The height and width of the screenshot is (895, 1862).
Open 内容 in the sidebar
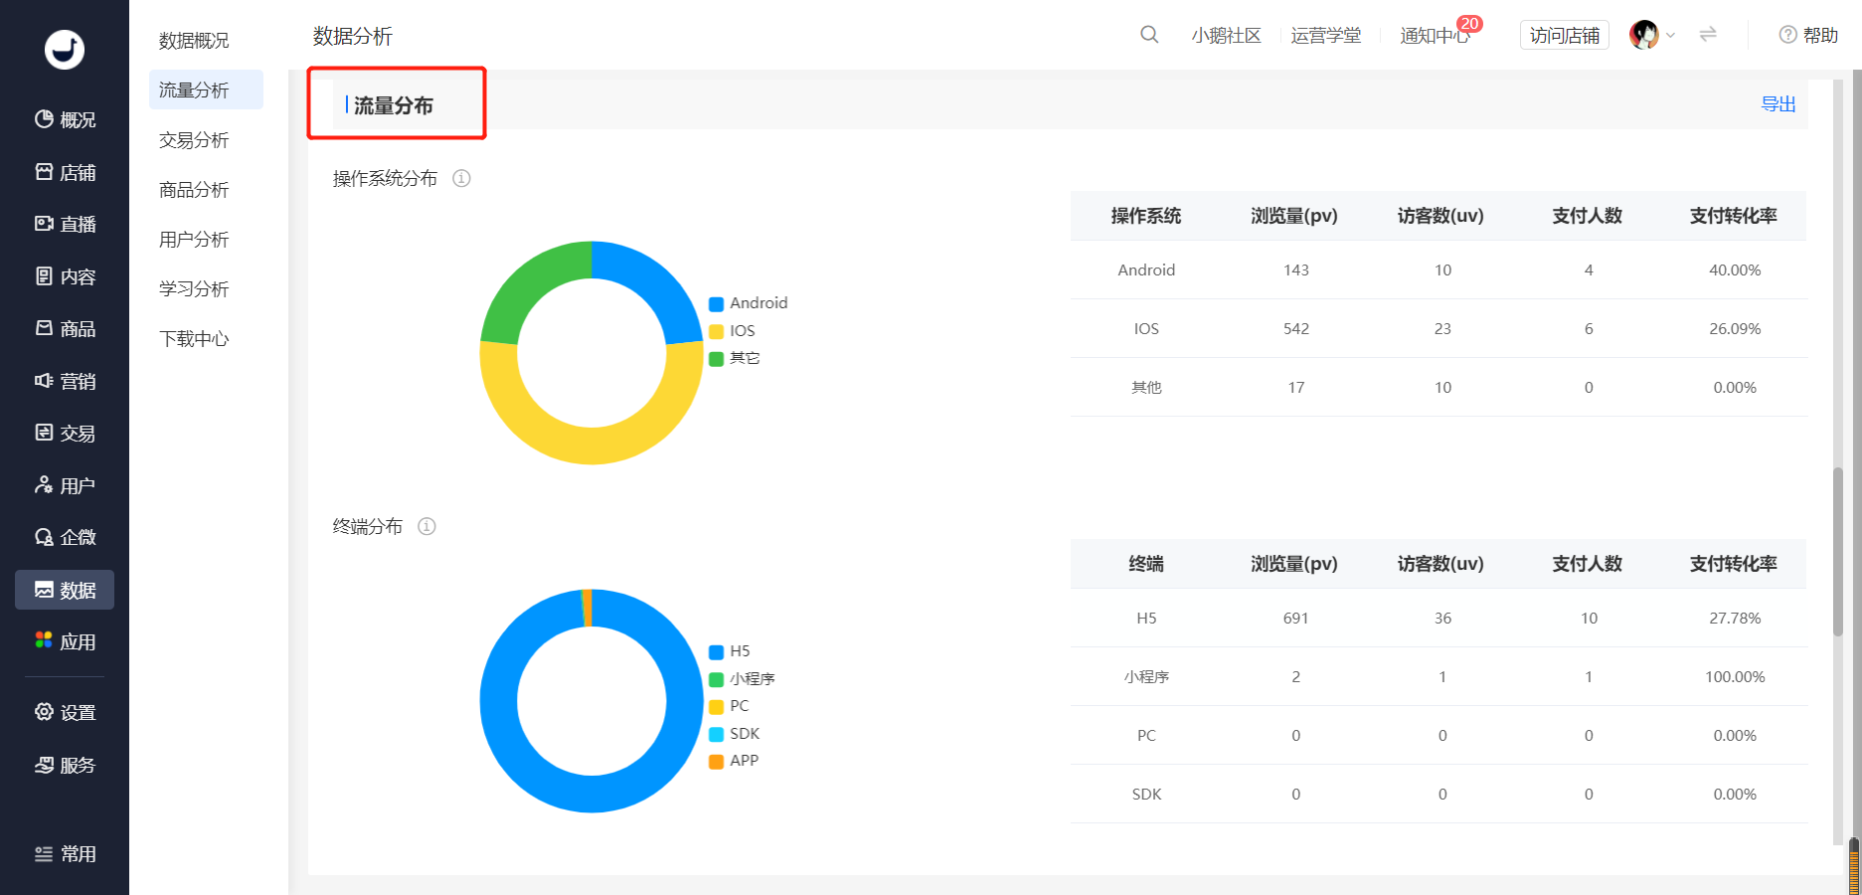point(65,276)
